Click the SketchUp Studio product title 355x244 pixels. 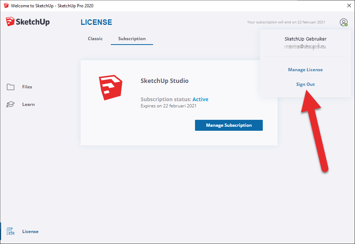164,81
